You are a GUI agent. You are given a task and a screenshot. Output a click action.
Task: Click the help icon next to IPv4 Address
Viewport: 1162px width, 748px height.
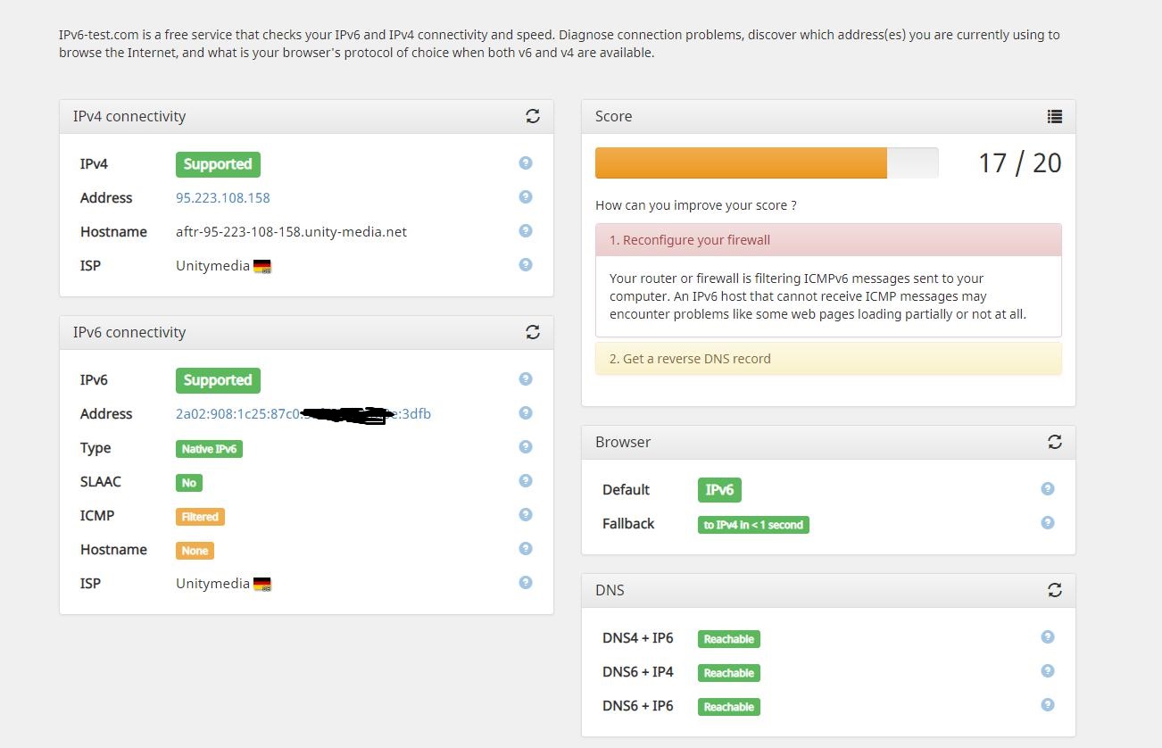point(525,196)
